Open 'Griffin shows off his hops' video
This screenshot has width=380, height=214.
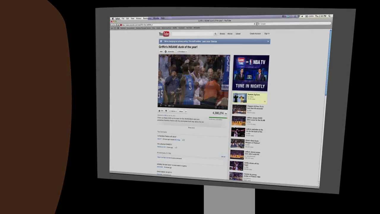coord(245,166)
